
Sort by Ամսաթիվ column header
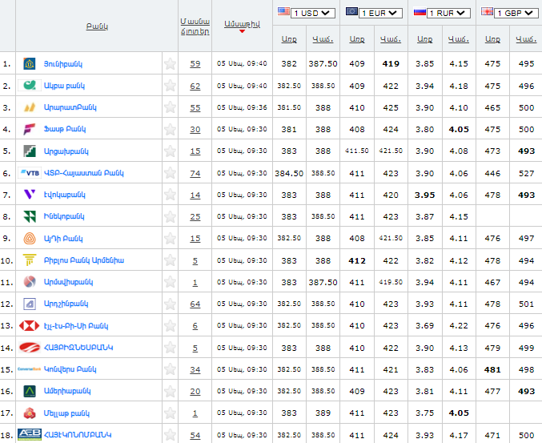coord(242,24)
